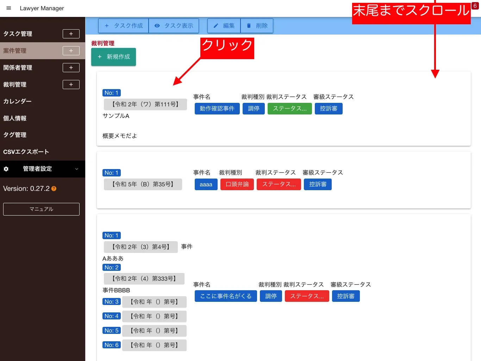Screen dimensions: 481x361
Task: Click the 事件BBBB text
Action: pos(116,290)
